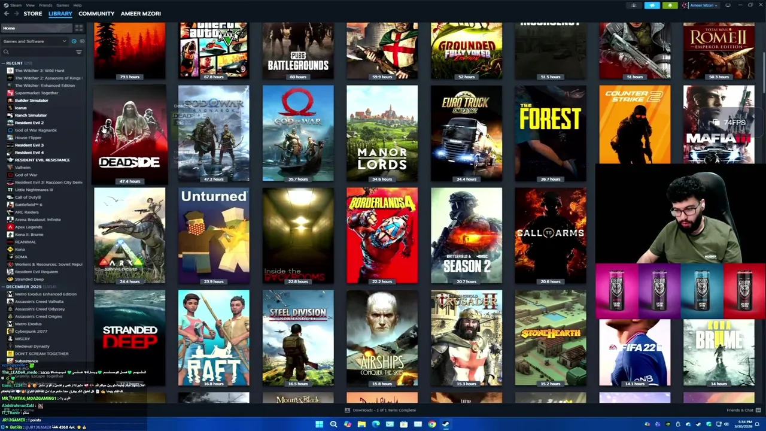
Task: Select The Witcher 3: Wild Hunt in sidebar
Action: click(39, 71)
